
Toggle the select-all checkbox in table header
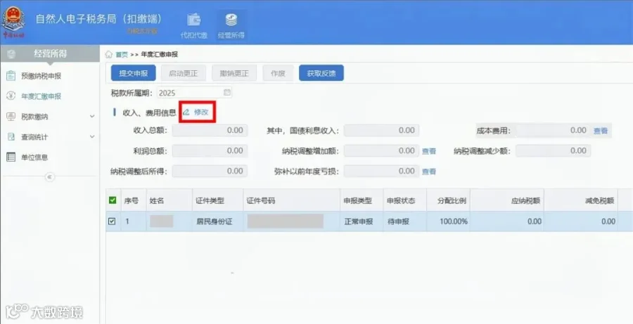point(113,200)
